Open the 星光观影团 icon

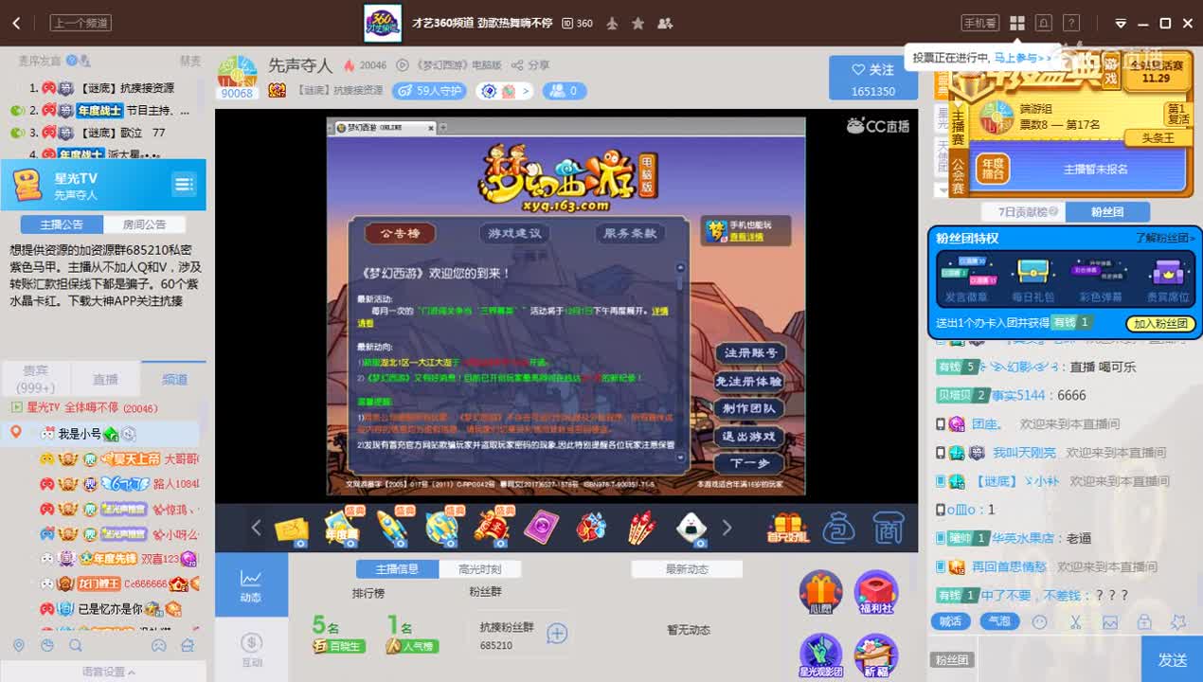[x=820, y=655]
